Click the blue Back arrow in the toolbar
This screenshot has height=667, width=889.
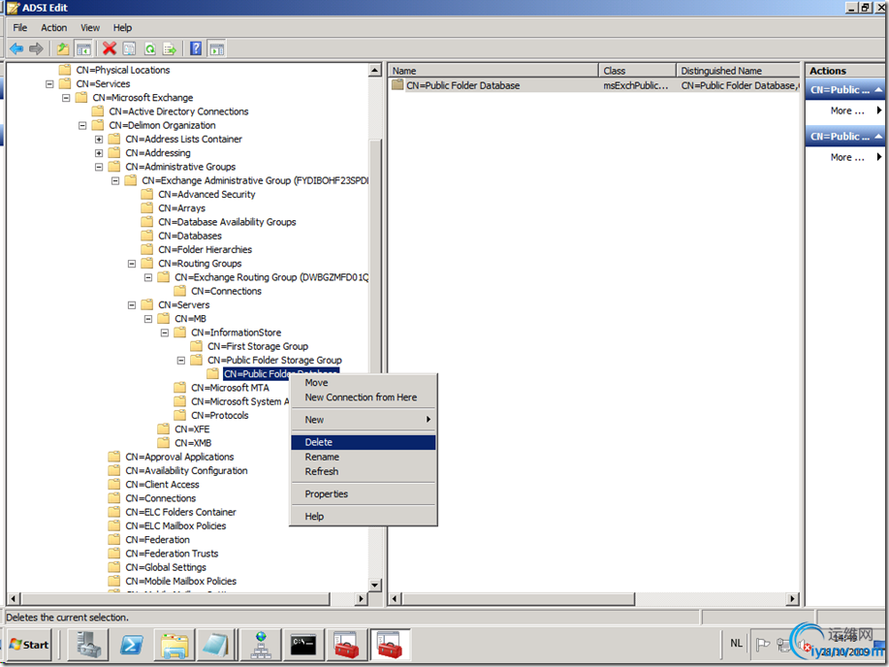[x=16, y=48]
